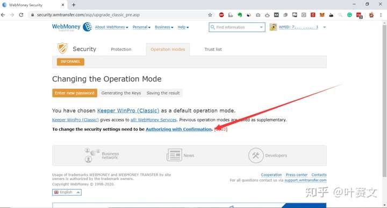The height and width of the screenshot is (208, 387).
Task: Open the Press-center footer link
Action: (297, 175)
